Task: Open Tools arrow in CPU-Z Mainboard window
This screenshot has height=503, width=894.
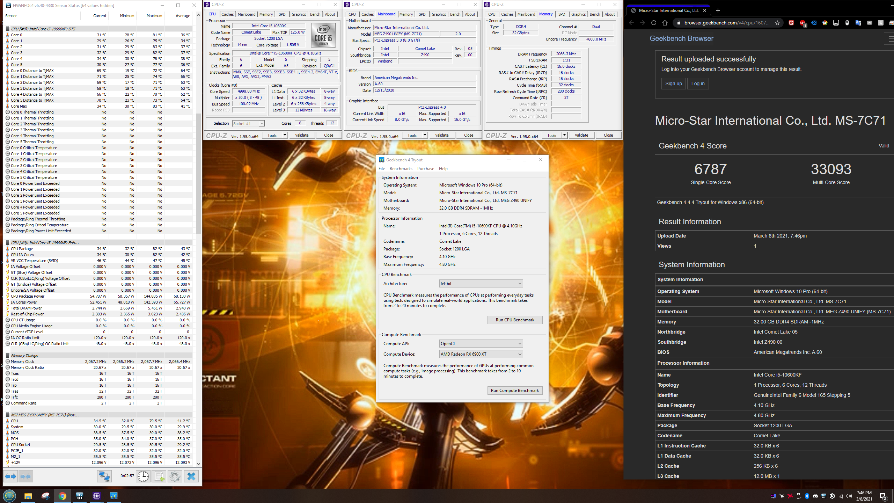Action: (425, 135)
